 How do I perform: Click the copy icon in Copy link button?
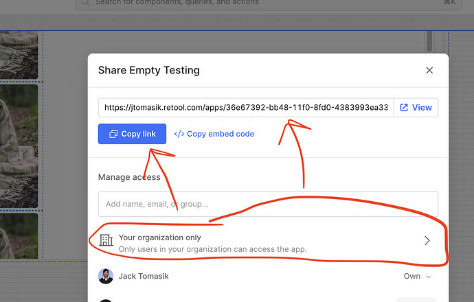(x=113, y=134)
